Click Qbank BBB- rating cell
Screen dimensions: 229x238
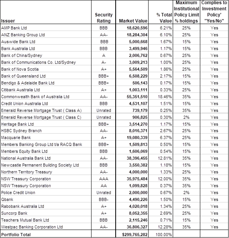[x=103, y=199]
